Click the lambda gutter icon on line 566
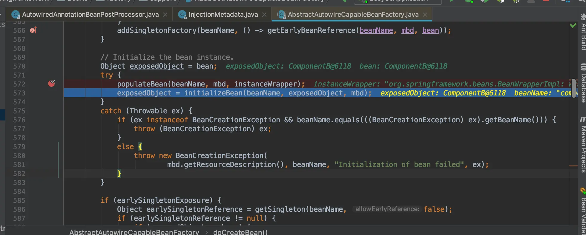The width and height of the screenshot is (586, 235). click(33, 30)
